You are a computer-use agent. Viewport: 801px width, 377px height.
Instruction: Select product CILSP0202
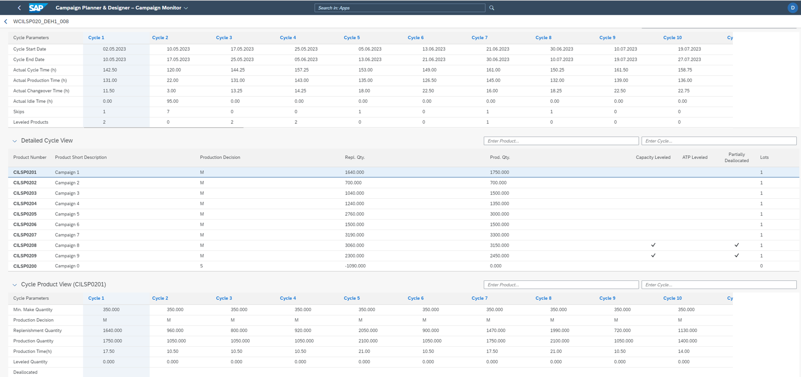[25, 183]
